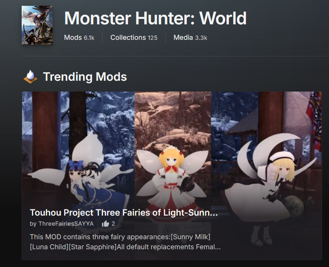Click the mod description mentioning Sunny Milk
The width and height of the screenshot is (329, 267).
(125, 242)
